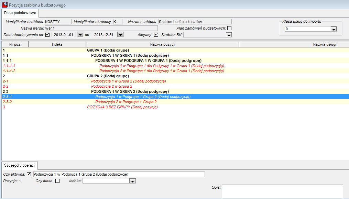The image size is (349, 199).
Task: Click the Nazwa wersji field wer.1
Action: click(101, 28)
